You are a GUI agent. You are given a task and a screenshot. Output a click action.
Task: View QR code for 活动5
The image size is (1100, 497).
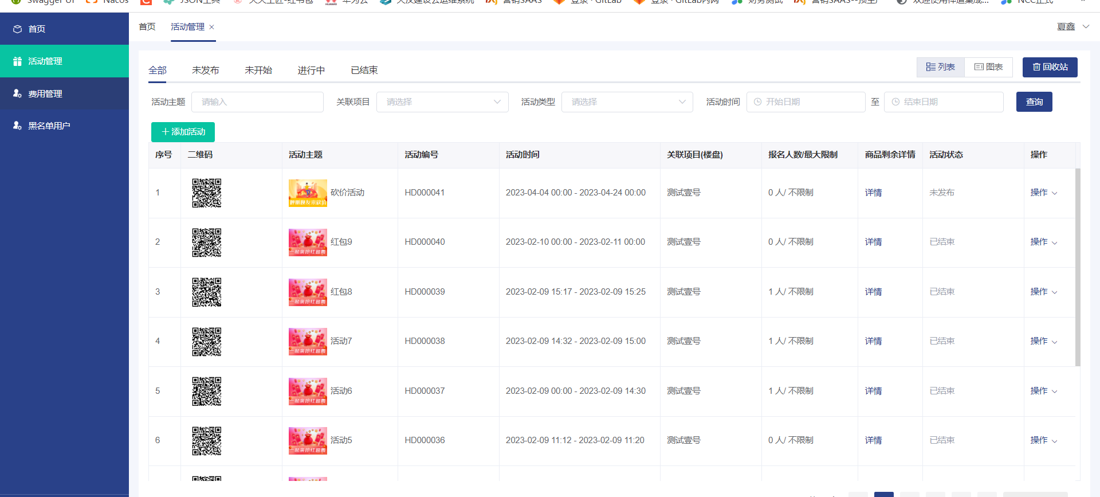[206, 441]
